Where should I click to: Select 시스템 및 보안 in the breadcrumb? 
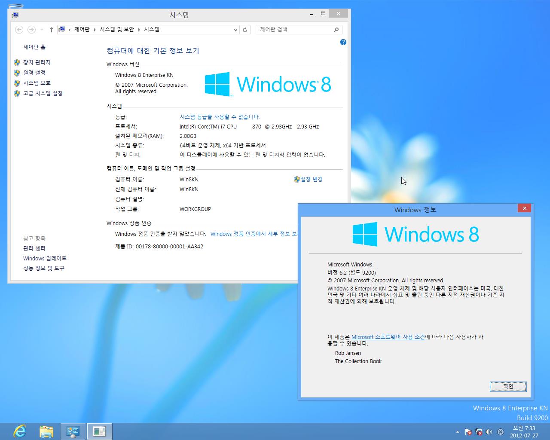(117, 30)
